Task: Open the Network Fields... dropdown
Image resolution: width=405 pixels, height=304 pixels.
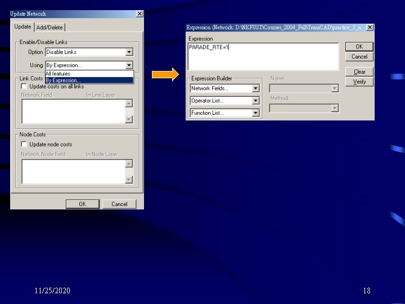Action: coord(224,88)
